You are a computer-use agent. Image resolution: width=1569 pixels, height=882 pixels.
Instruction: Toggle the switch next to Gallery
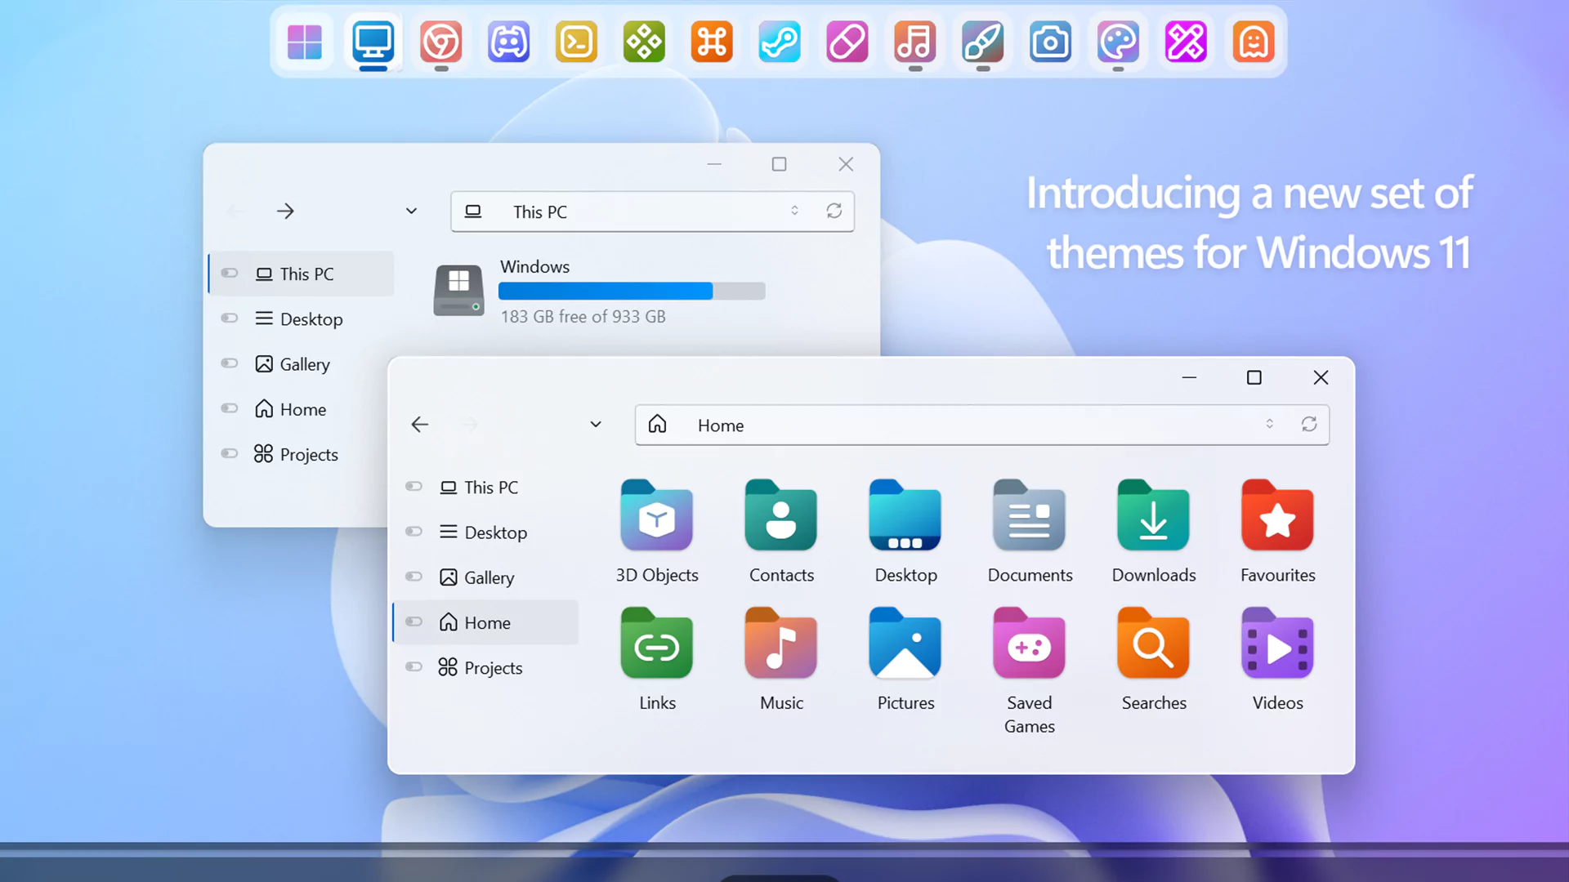(x=413, y=577)
